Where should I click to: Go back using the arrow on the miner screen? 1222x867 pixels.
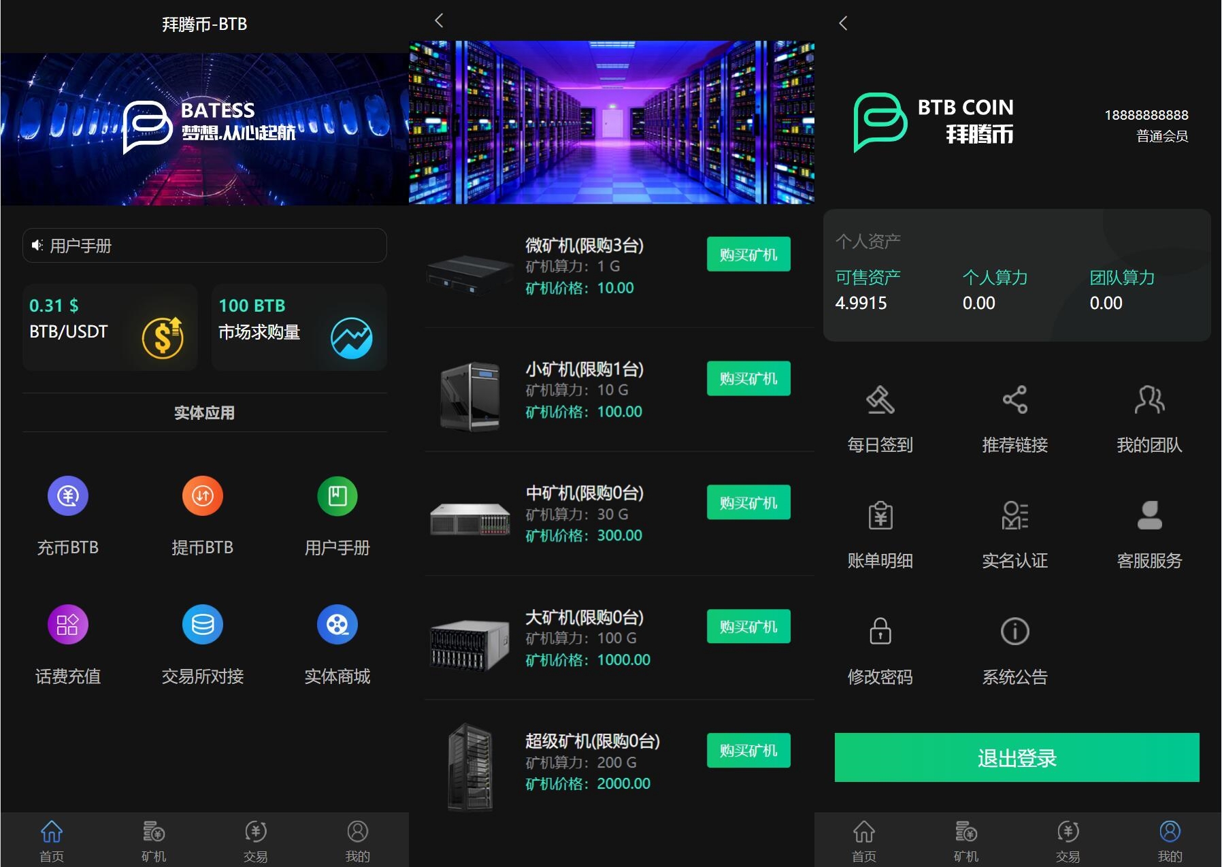coord(439,20)
